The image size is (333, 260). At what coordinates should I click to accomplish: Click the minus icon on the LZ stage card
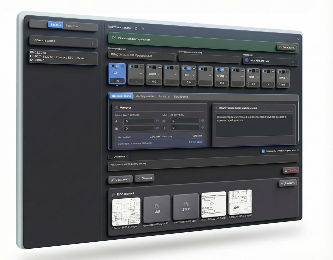tap(122, 67)
